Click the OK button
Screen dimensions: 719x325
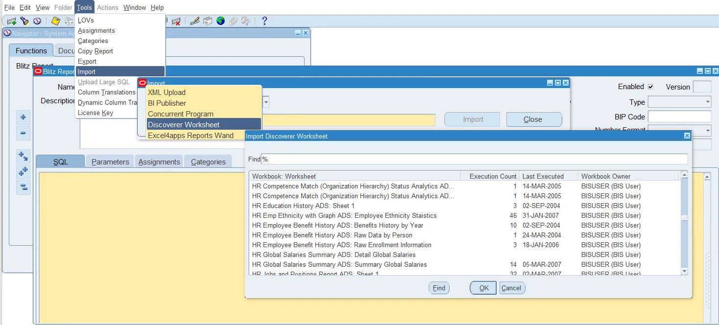pos(484,288)
